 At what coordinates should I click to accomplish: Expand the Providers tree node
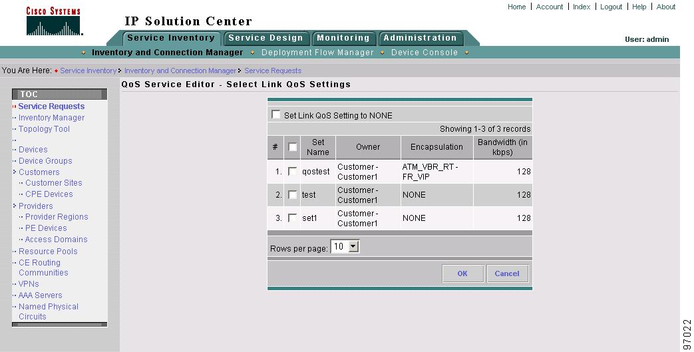click(x=15, y=206)
